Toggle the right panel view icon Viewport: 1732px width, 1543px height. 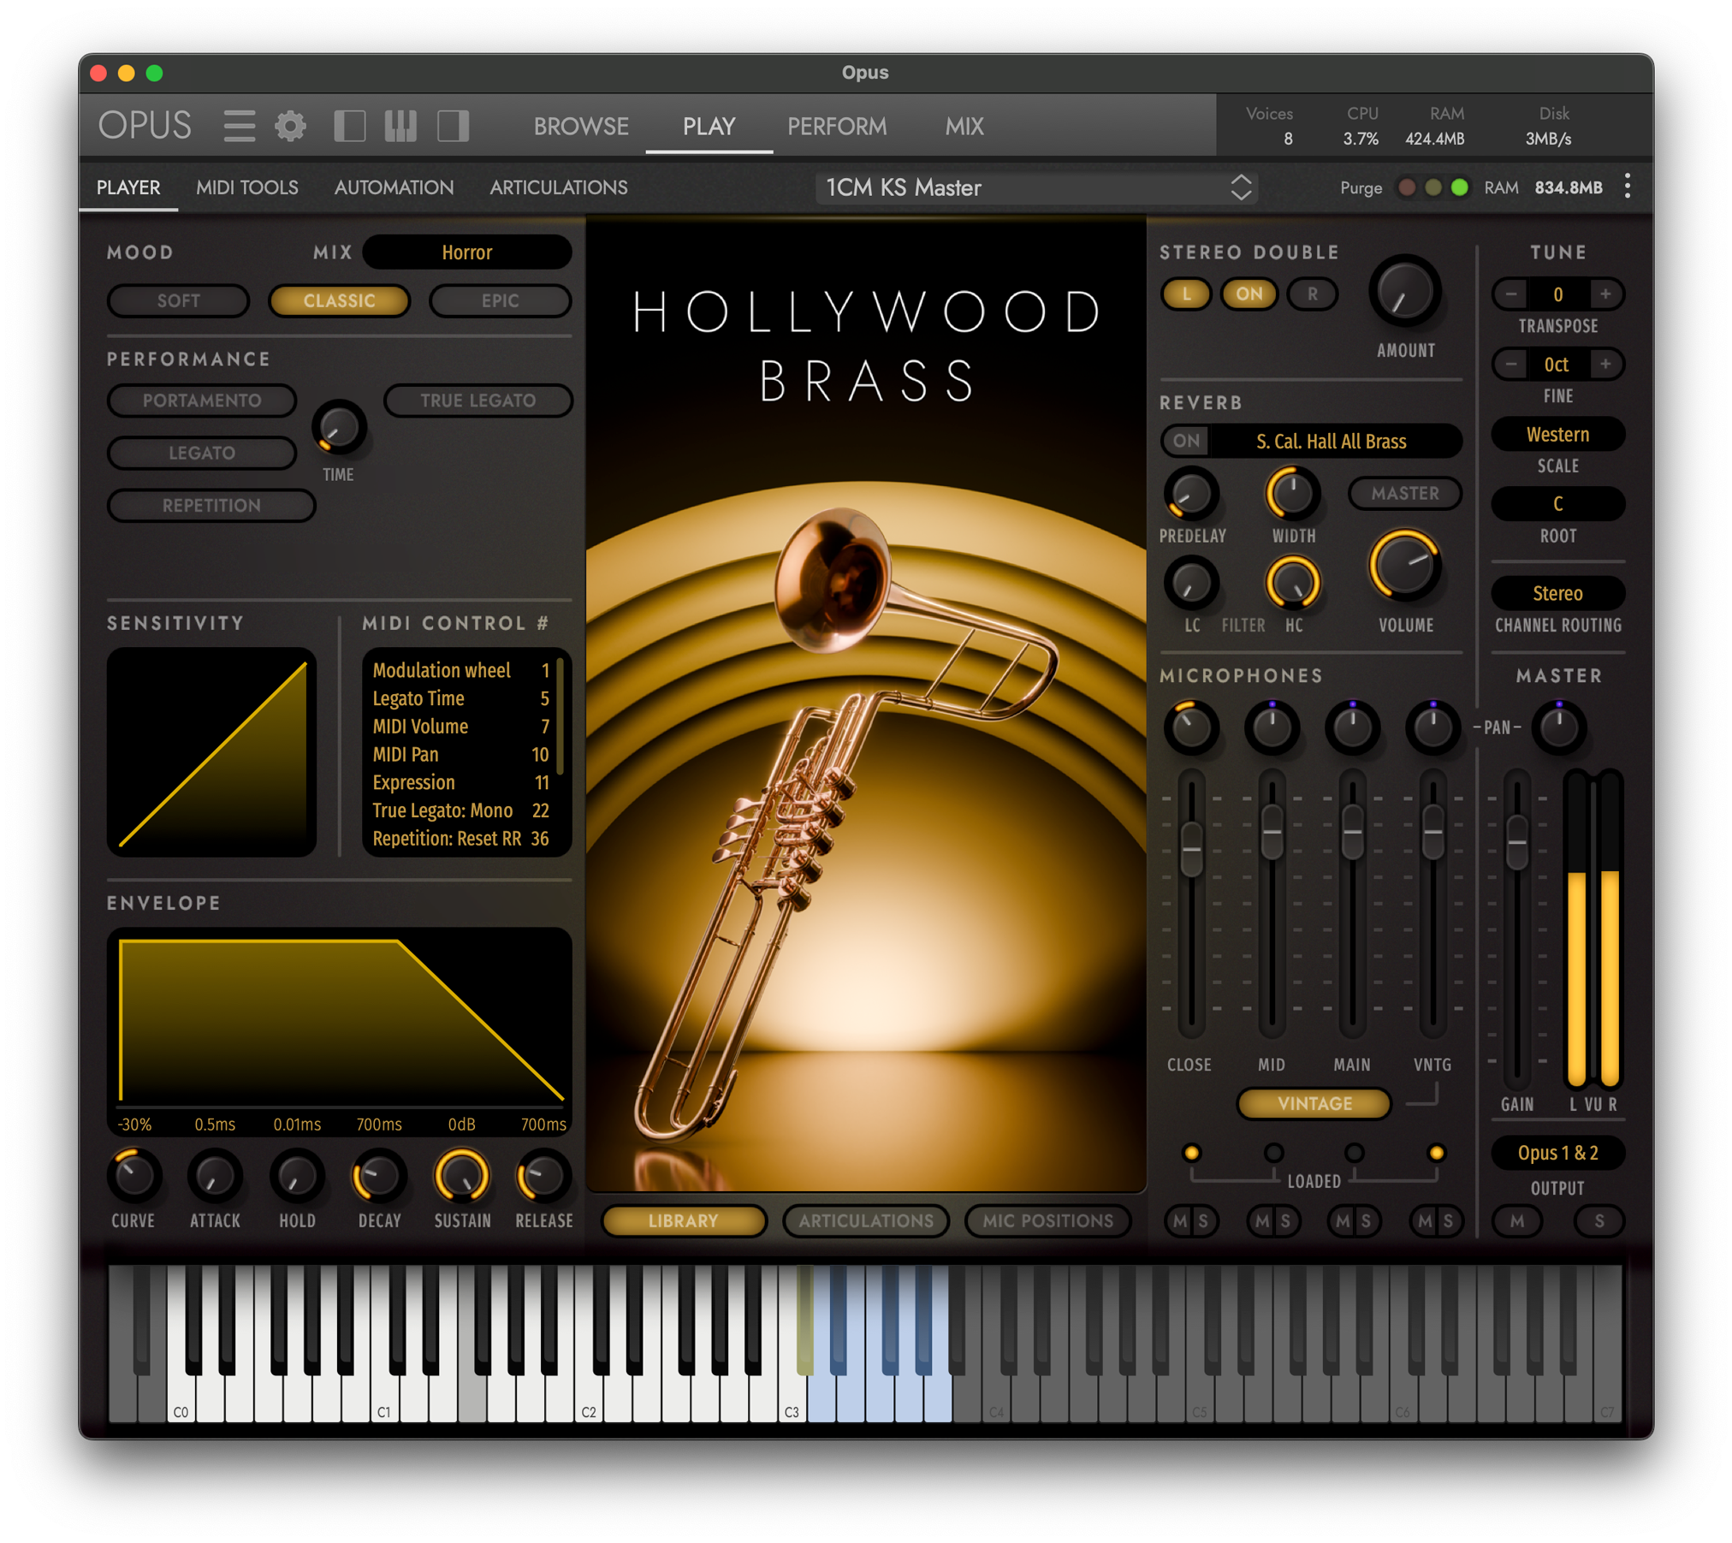(453, 126)
